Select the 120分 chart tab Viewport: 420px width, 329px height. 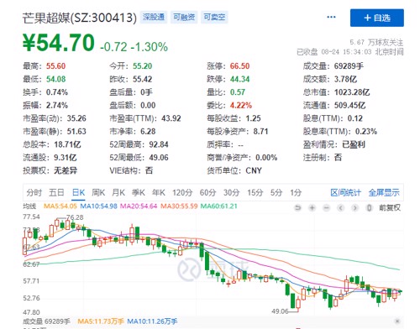tap(182, 192)
